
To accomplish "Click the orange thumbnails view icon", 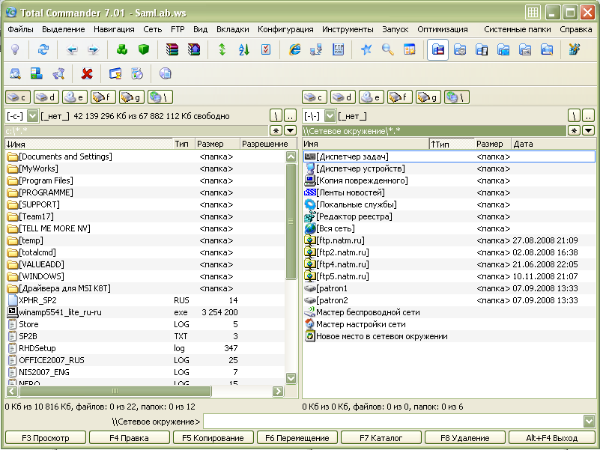I will tap(410, 49).
